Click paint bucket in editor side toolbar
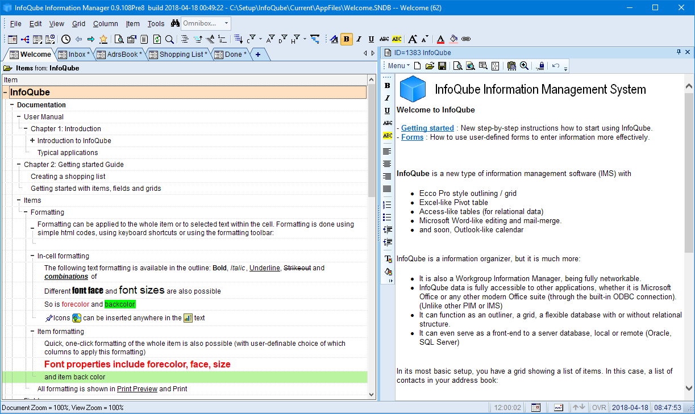The image size is (695, 414). click(x=388, y=272)
